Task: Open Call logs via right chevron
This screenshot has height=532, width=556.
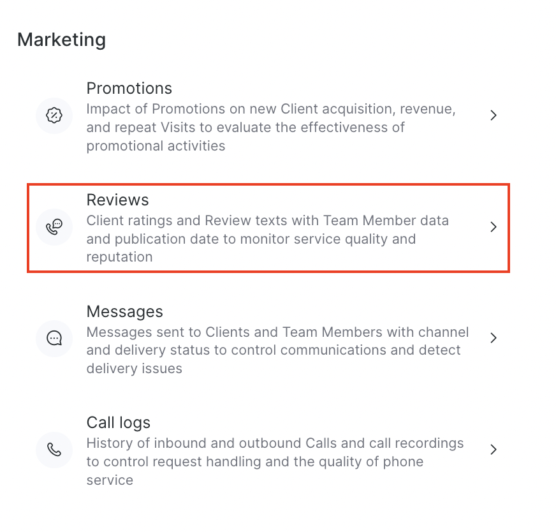Action: 493,450
